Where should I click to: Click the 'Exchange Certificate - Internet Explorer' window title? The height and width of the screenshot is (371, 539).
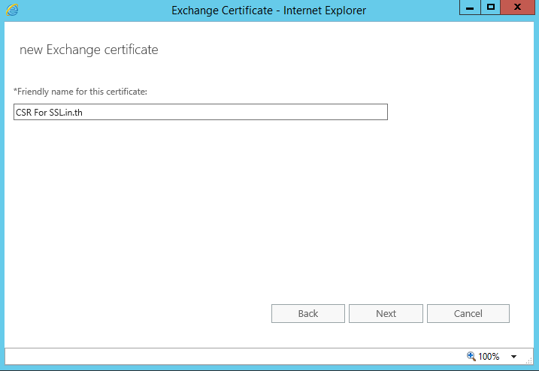point(269,11)
